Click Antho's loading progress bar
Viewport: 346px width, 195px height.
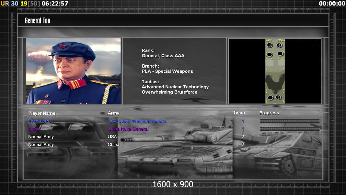pyautogui.click(x=290, y=129)
